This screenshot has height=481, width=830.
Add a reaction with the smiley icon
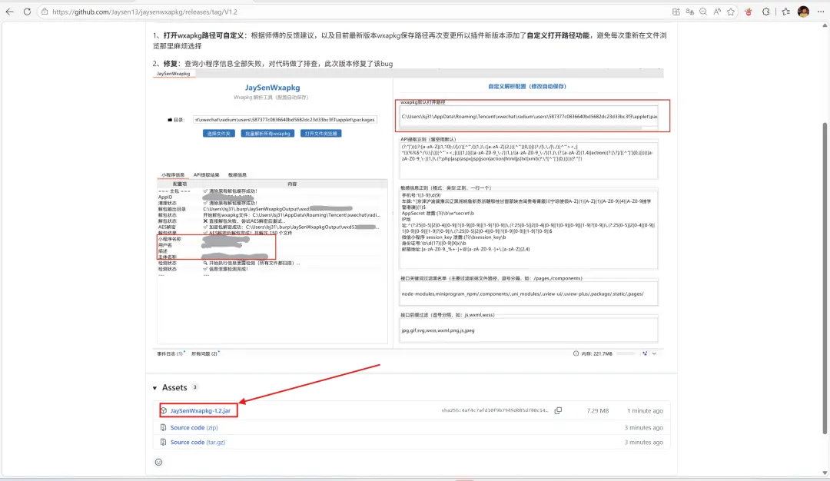click(158, 462)
